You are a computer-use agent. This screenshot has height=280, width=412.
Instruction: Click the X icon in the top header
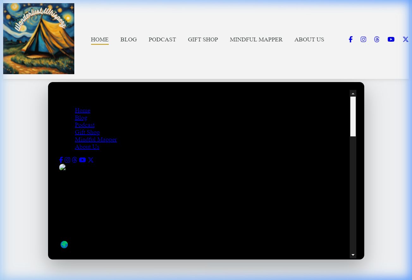[405, 39]
